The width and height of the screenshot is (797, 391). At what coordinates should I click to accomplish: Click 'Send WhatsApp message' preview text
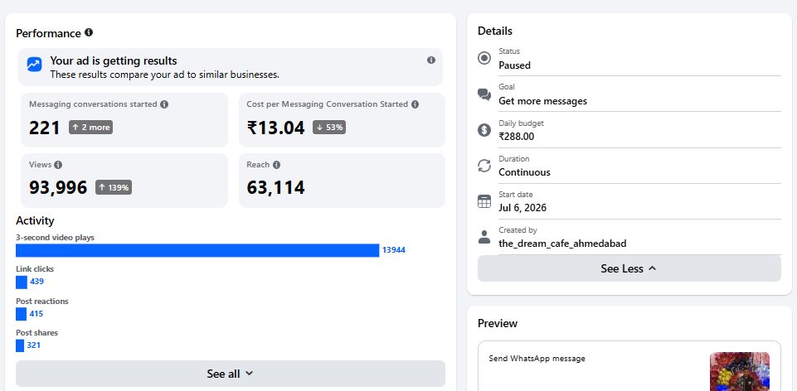pyautogui.click(x=537, y=359)
